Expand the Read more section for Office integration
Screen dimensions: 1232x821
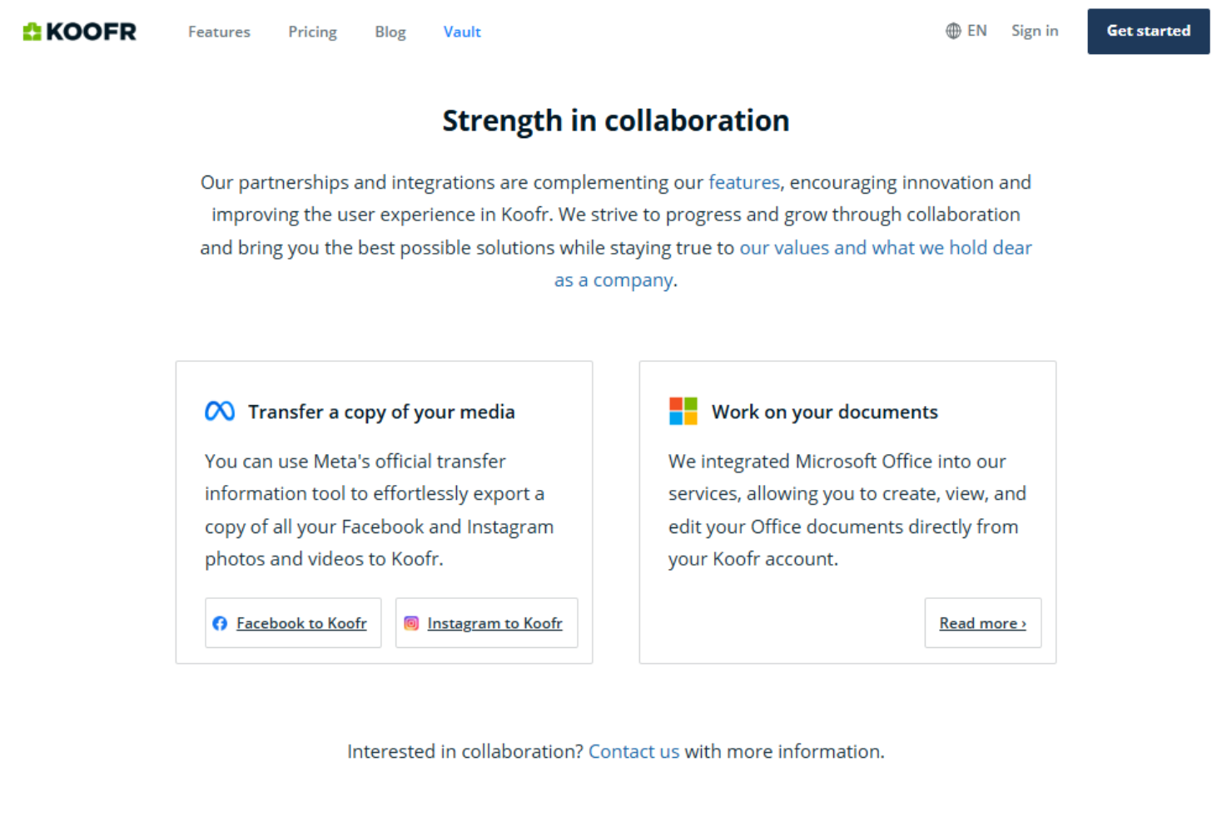point(982,623)
